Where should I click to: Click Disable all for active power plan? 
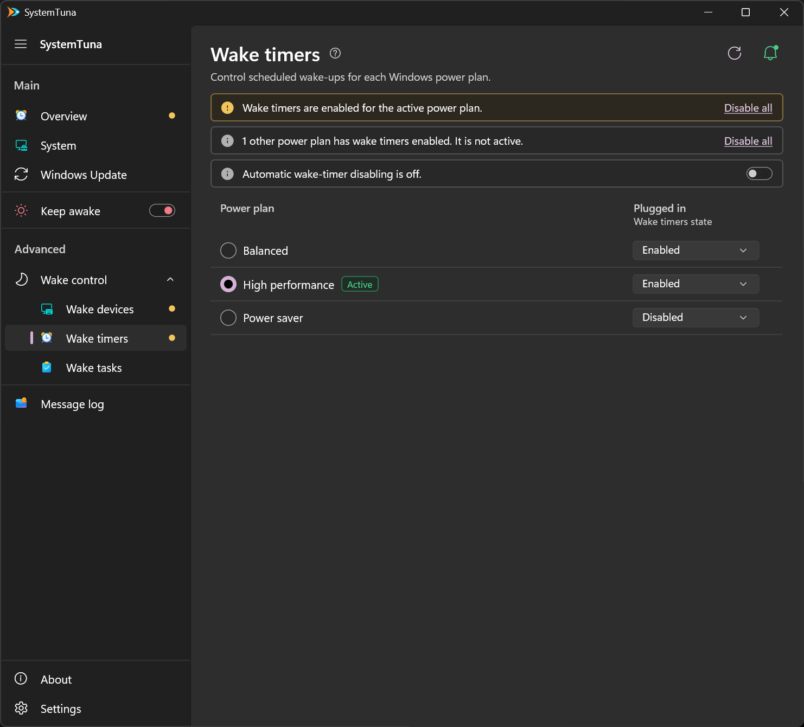(748, 108)
